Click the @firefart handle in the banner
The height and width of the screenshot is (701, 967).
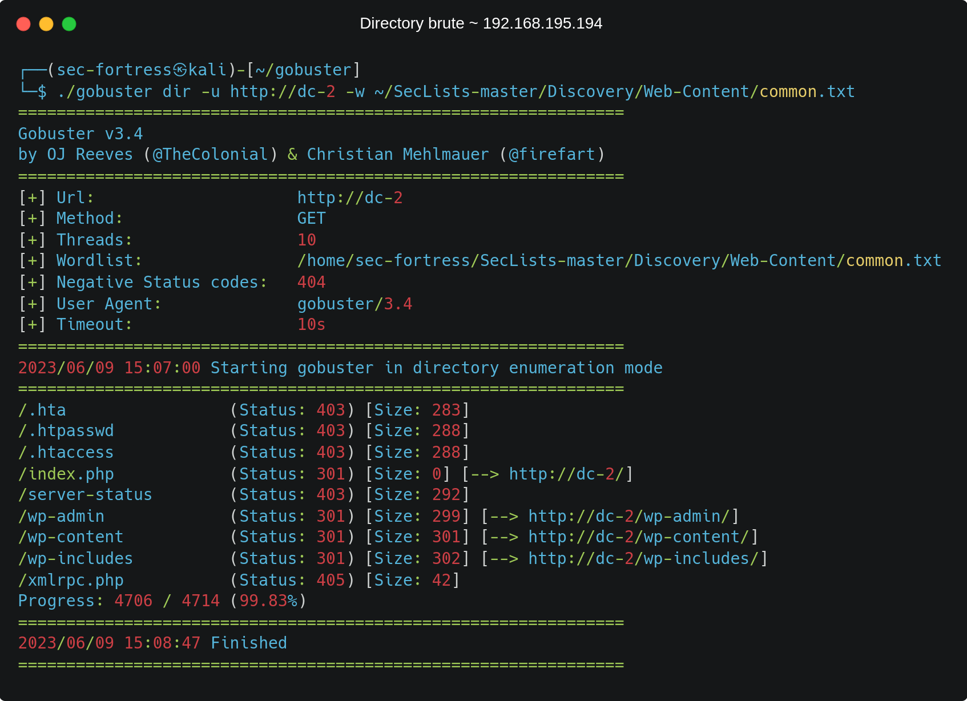[551, 155]
